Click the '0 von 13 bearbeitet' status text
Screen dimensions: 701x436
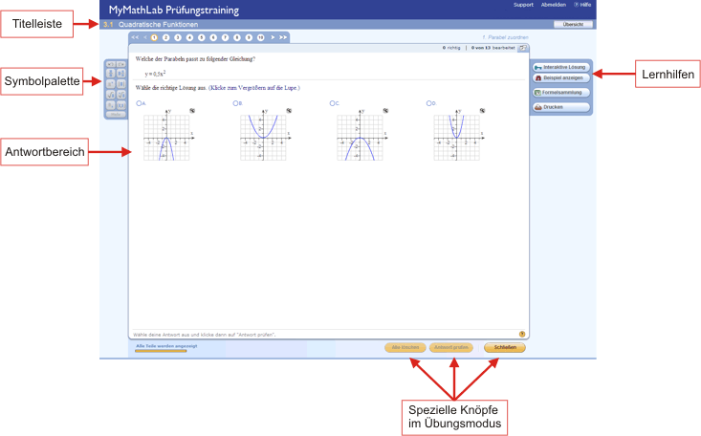point(493,48)
